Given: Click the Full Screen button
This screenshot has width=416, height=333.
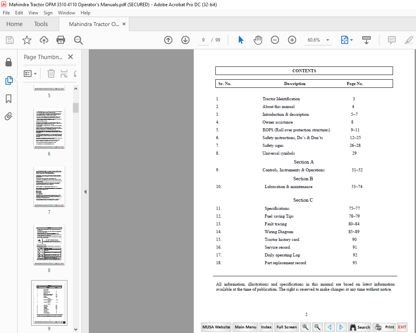Looking at the screenshot, I should pyautogui.click(x=287, y=327).
